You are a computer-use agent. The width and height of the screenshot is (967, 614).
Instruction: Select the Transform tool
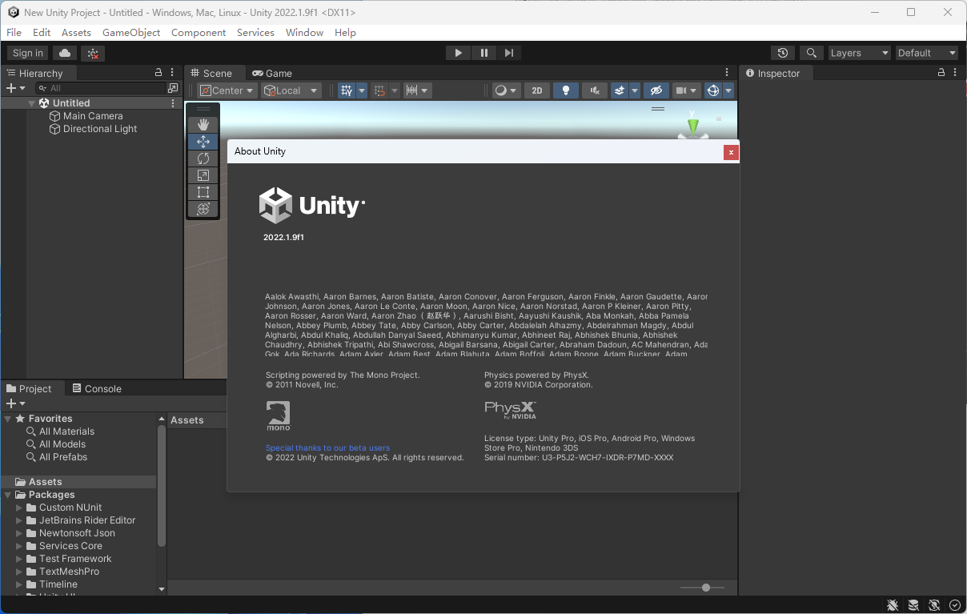[x=203, y=208]
